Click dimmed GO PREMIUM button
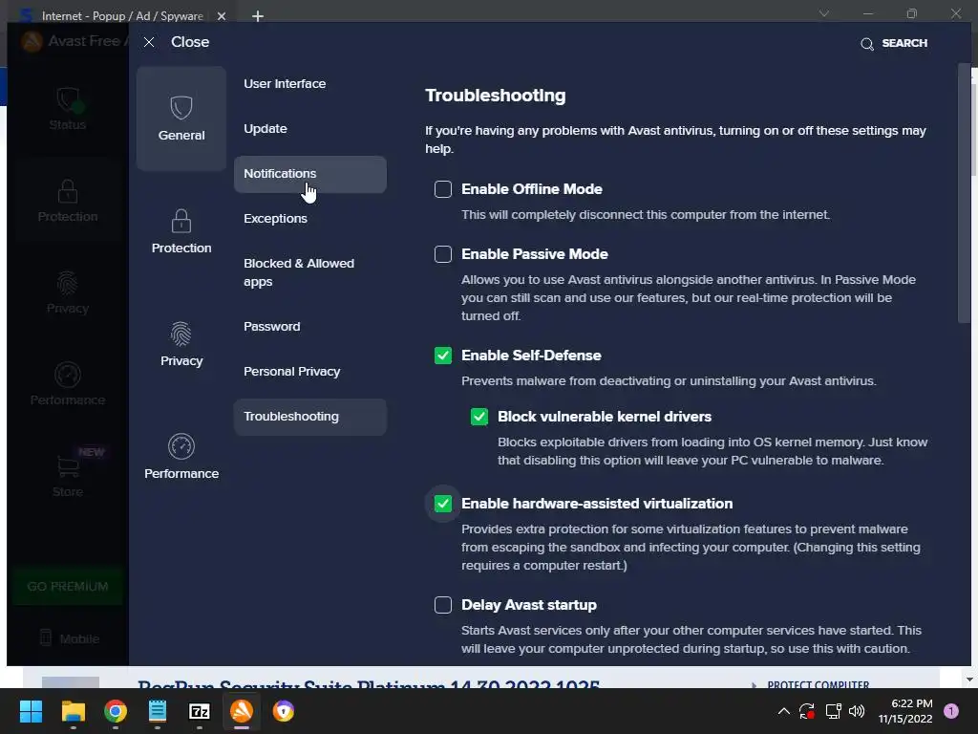 pos(68,586)
